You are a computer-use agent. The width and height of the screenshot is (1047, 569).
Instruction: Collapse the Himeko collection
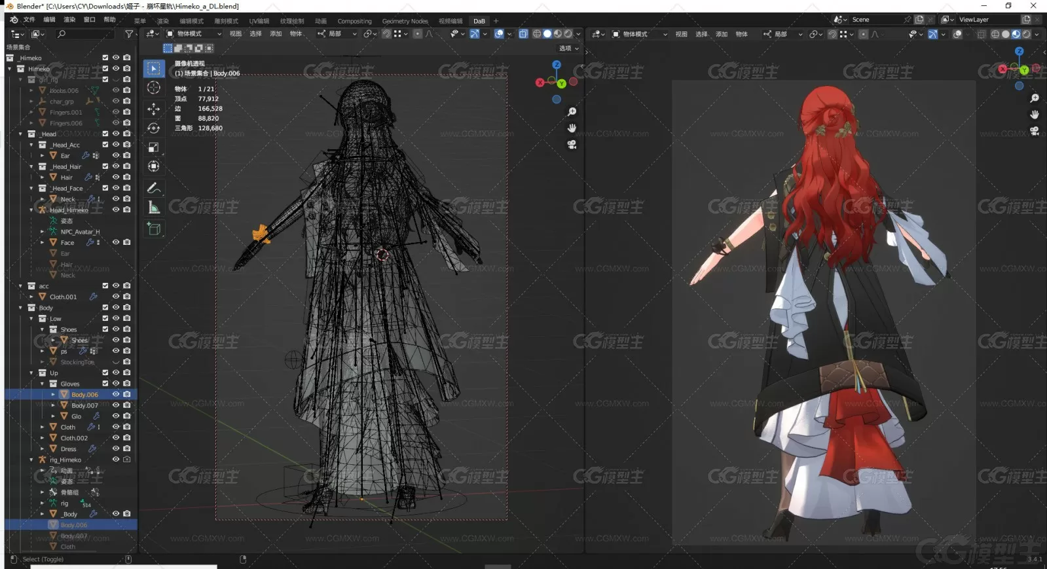(x=10, y=69)
